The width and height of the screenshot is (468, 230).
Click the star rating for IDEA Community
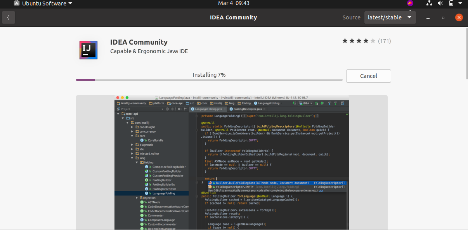(x=359, y=41)
